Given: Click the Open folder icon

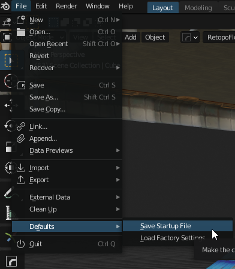Looking at the screenshot, I should pyautogui.click(x=21, y=32).
